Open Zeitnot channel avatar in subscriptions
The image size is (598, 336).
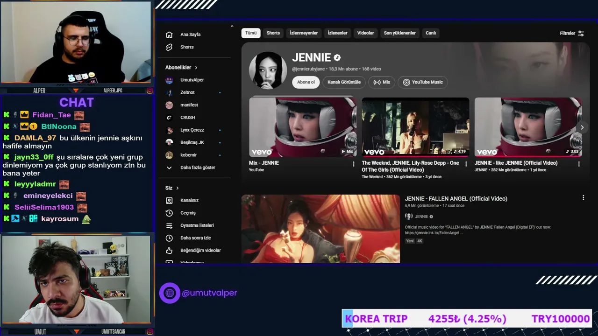point(169,92)
